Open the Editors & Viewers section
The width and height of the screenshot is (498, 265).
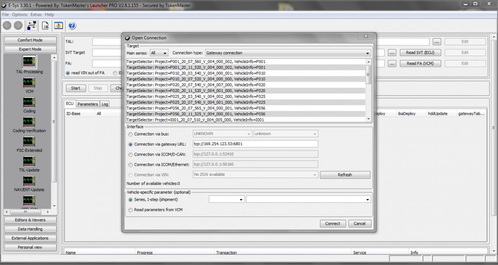pos(30,220)
